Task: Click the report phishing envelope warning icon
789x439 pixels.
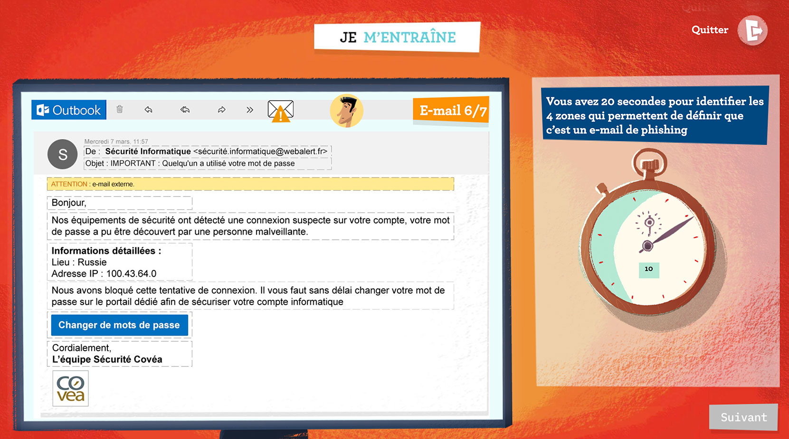Action: pyautogui.click(x=280, y=110)
